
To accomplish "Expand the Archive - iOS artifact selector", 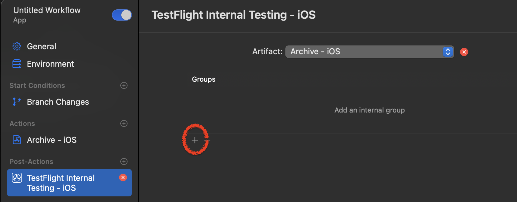I will pos(369,52).
